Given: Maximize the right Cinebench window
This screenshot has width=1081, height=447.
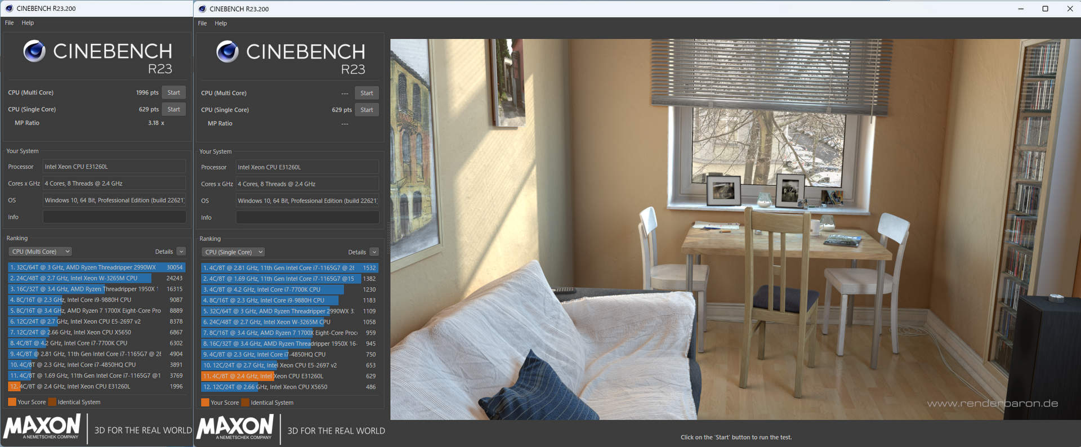Looking at the screenshot, I should (1045, 9).
